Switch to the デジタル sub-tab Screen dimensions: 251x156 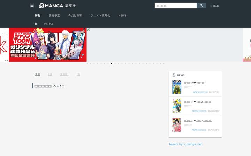point(48,24)
